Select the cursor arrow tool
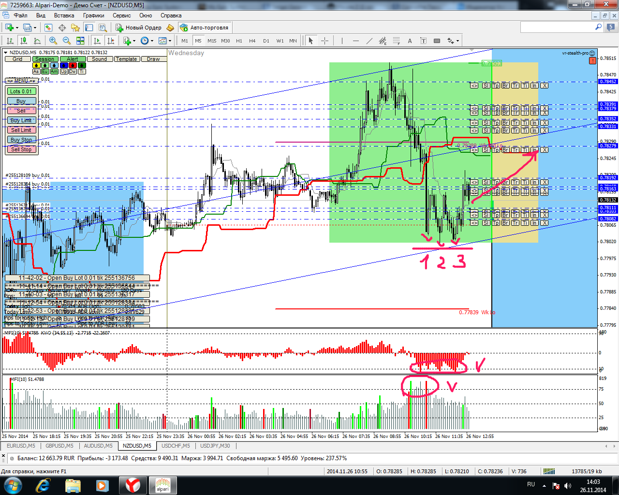Image resolution: width=619 pixels, height=495 pixels. (311, 41)
